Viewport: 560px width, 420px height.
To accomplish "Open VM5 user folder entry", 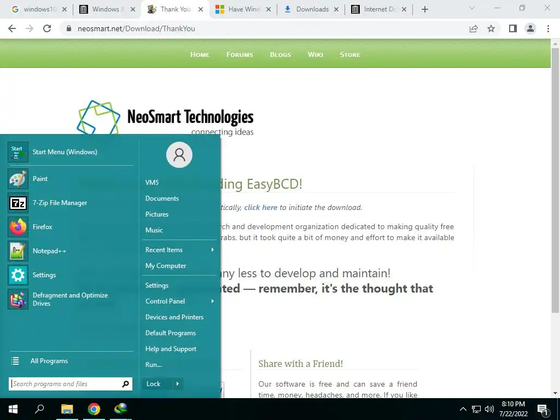I will pos(152,183).
